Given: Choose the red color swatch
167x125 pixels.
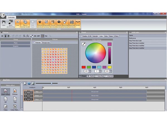Looking at the screenshot, I should 83,67.
